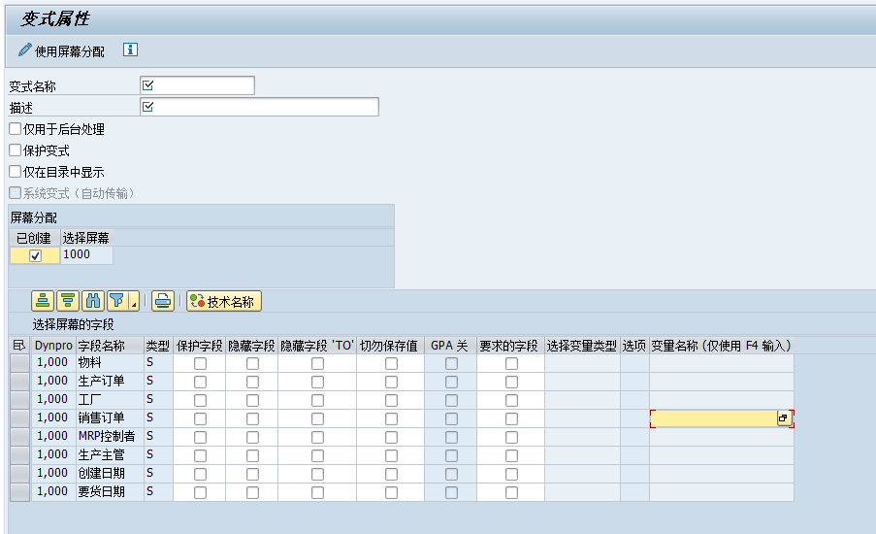Click the select-all icon in table corner
The image size is (876, 534).
(x=18, y=346)
